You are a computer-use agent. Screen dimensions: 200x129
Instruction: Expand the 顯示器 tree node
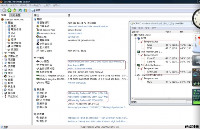pos(2,63)
